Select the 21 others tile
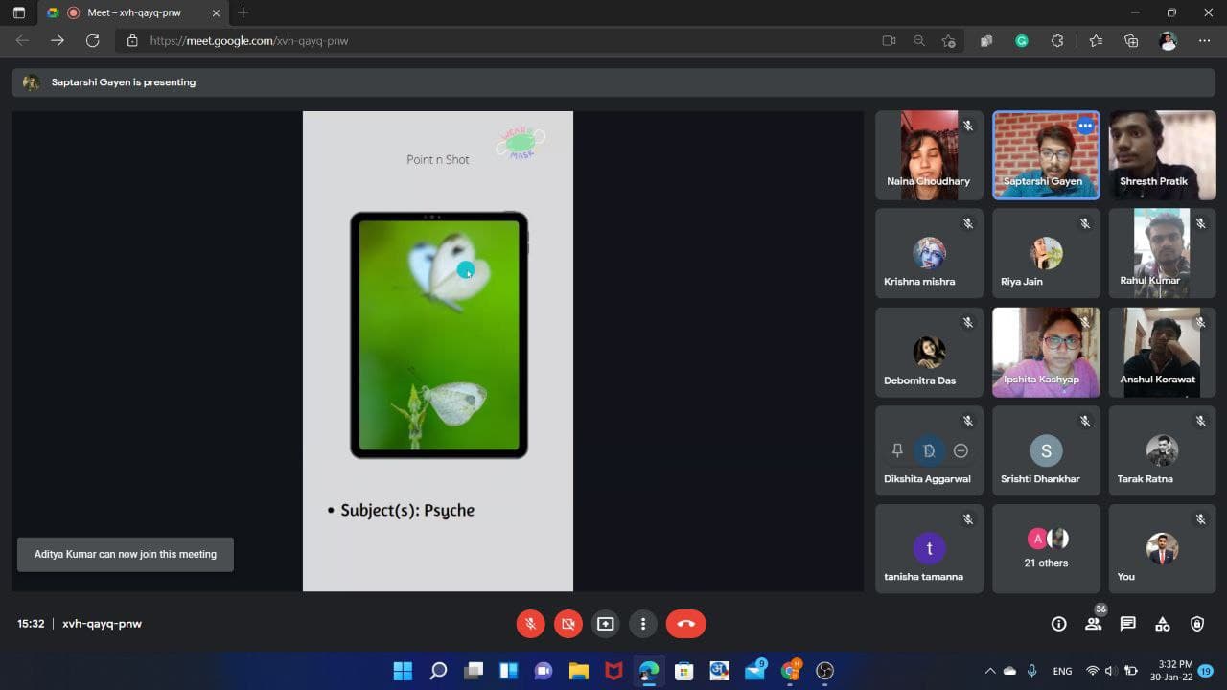This screenshot has height=690, width=1227. (x=1046, y=548)
